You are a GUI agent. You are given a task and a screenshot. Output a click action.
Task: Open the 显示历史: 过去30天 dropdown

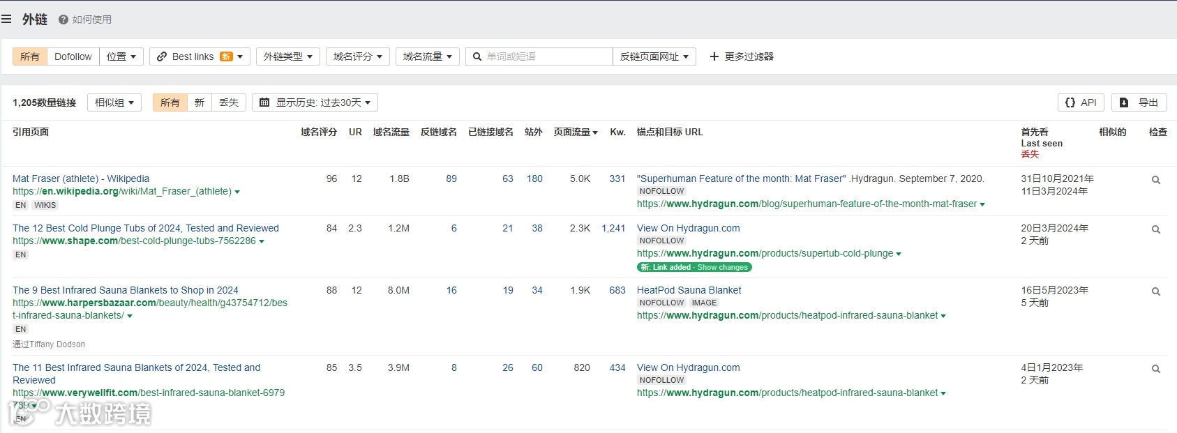(x=315, y=102)
